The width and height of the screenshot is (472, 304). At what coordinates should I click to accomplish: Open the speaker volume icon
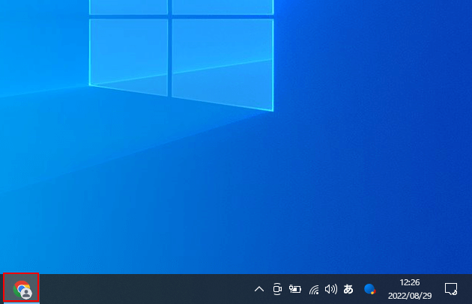pos(331,289)
